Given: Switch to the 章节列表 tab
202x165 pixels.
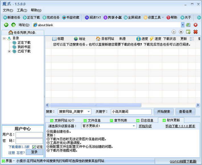Looking at the screenshot, I should click(118, 120).
